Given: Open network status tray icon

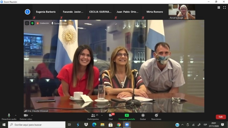Looking at the screenshot, I should click(193, 125).
